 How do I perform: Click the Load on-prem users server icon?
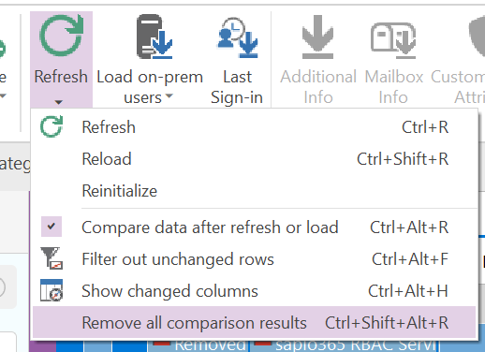[154, 37]
